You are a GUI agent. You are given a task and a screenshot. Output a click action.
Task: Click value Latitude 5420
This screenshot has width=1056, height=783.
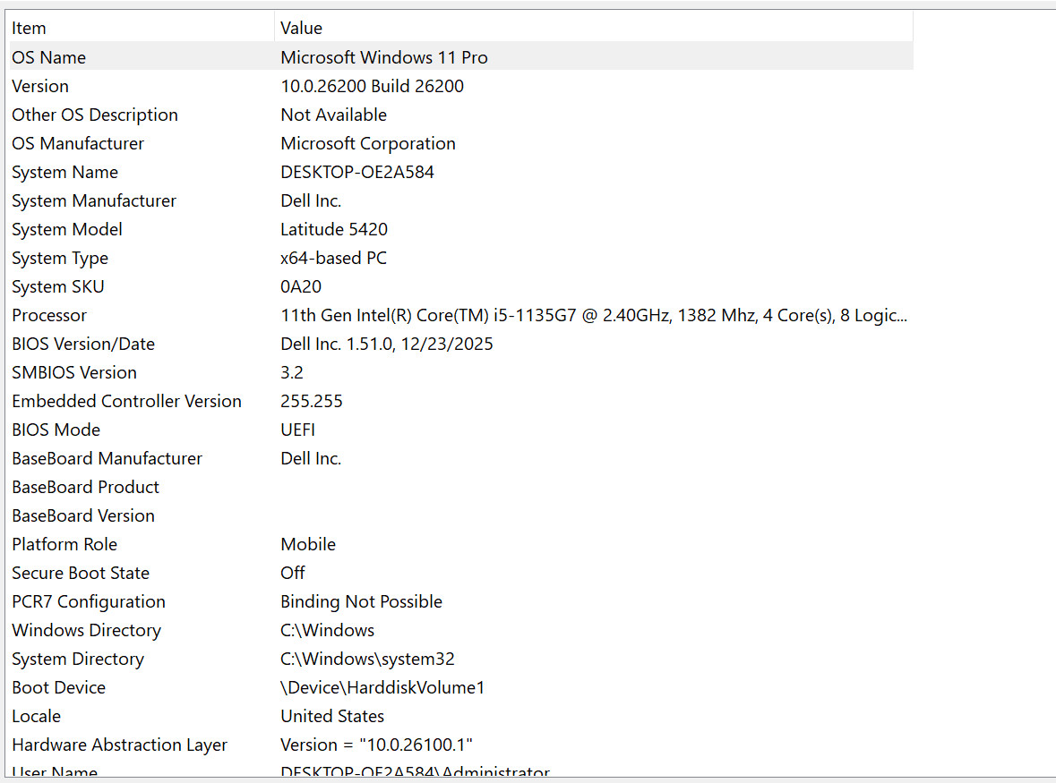[x=333, y=229]
